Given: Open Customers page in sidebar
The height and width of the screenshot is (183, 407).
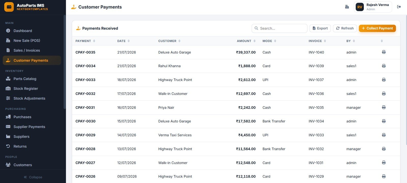Looking at the screenshot, I should pyautogui.click(x=32, y=165).
